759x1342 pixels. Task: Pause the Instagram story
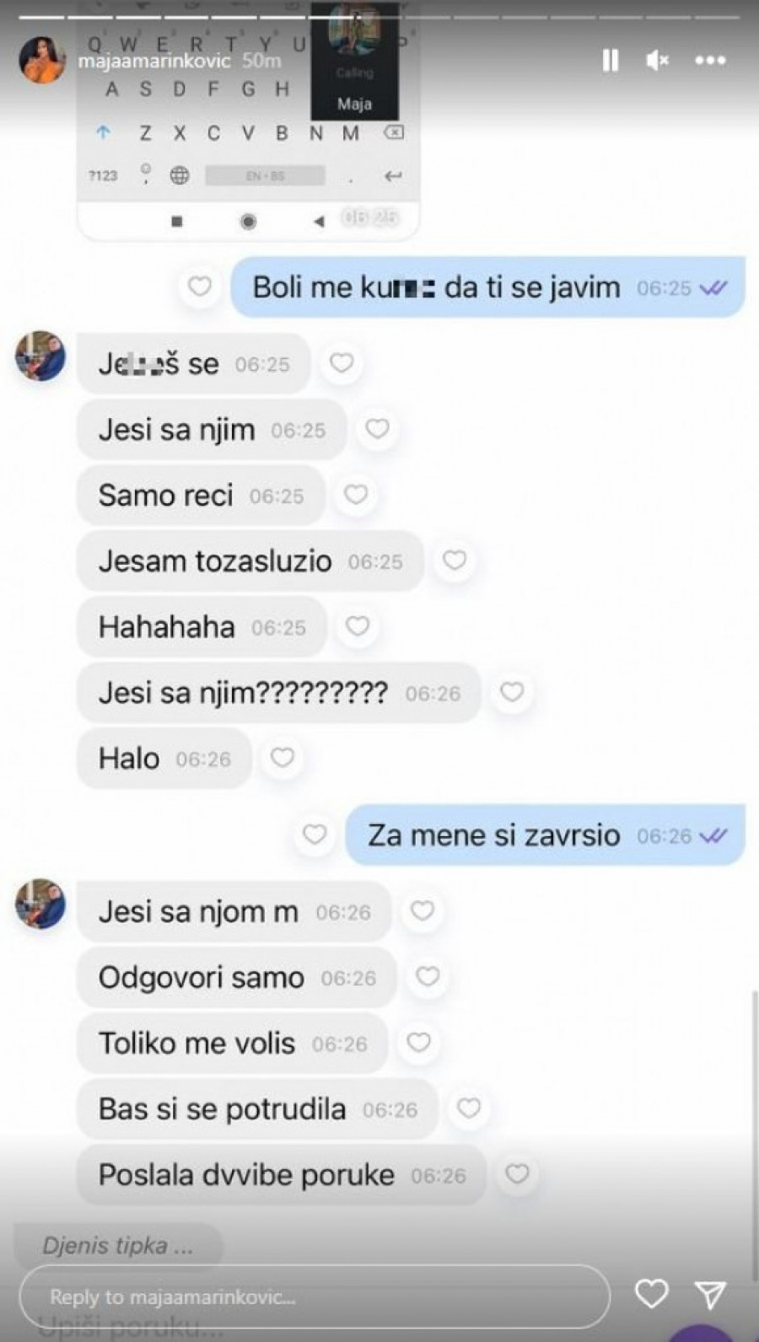pos(610,60)
